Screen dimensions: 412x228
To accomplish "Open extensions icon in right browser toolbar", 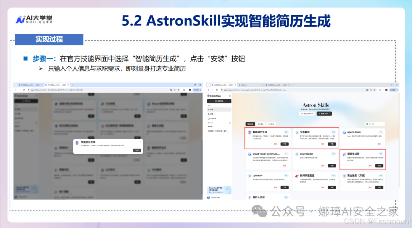I will coord(380,90).
